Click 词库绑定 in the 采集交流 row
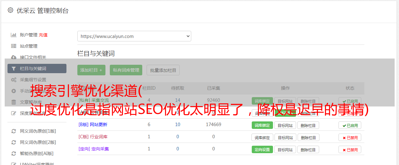This screenshot has width=399, height=165. (x=262, y=101)
